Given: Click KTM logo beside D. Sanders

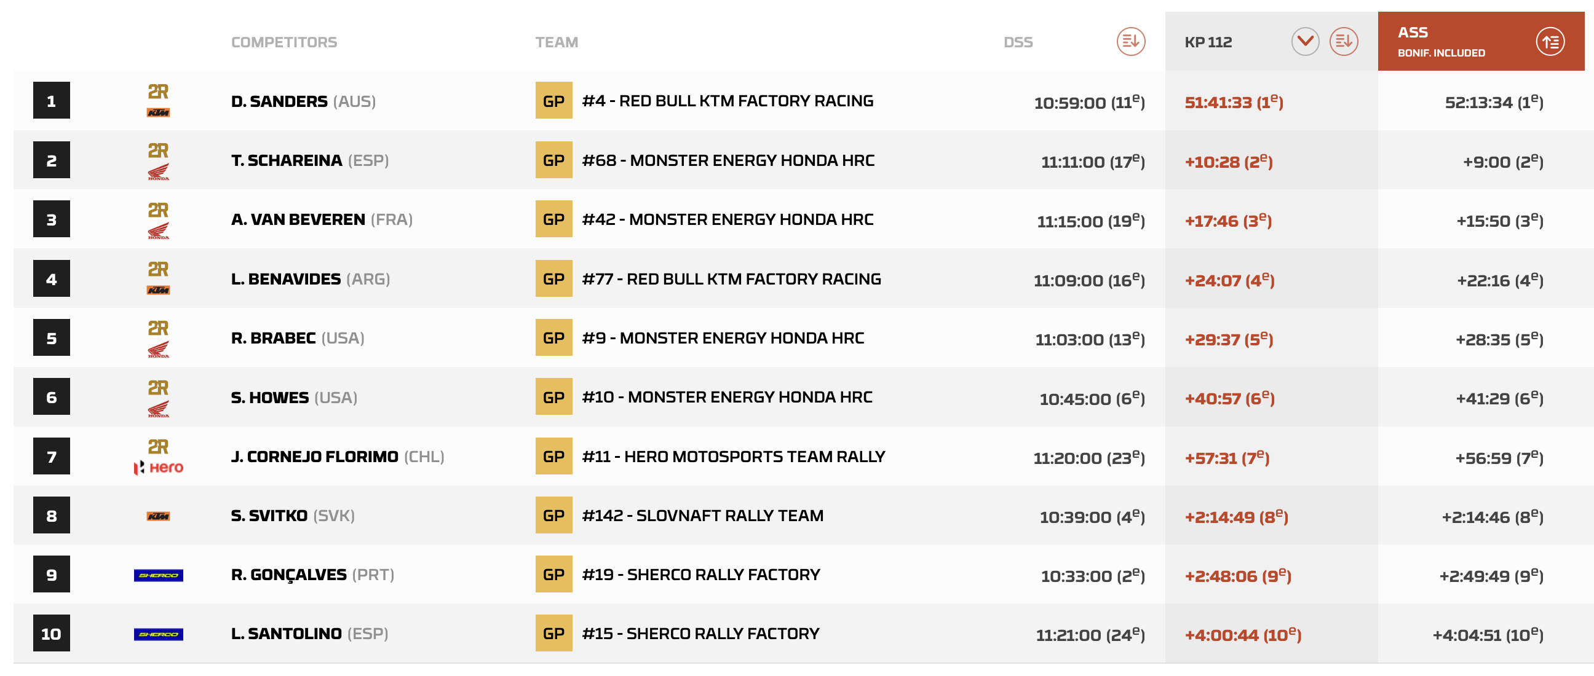Looking at the screenshot, I should coord(158,112).
